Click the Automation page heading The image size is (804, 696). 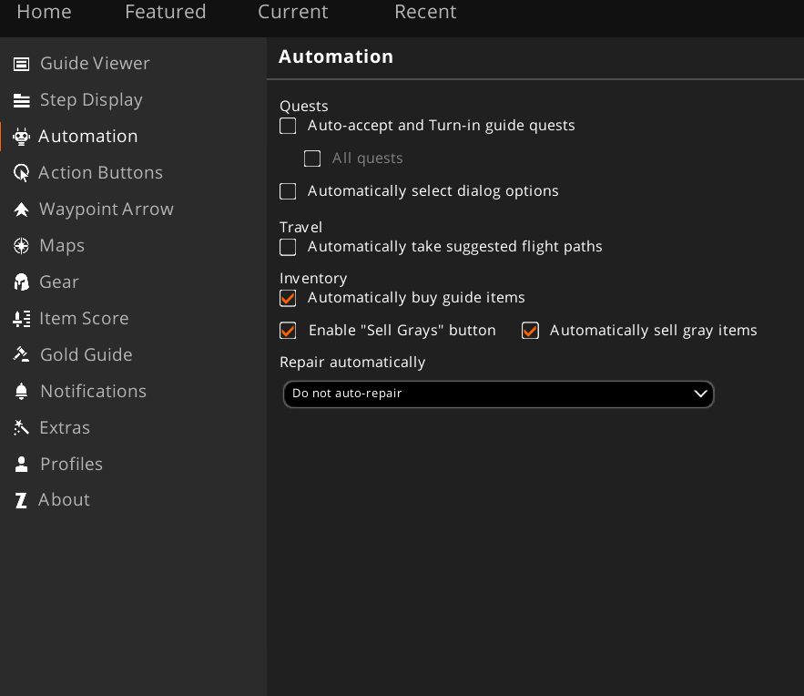(x=336, y=56)
